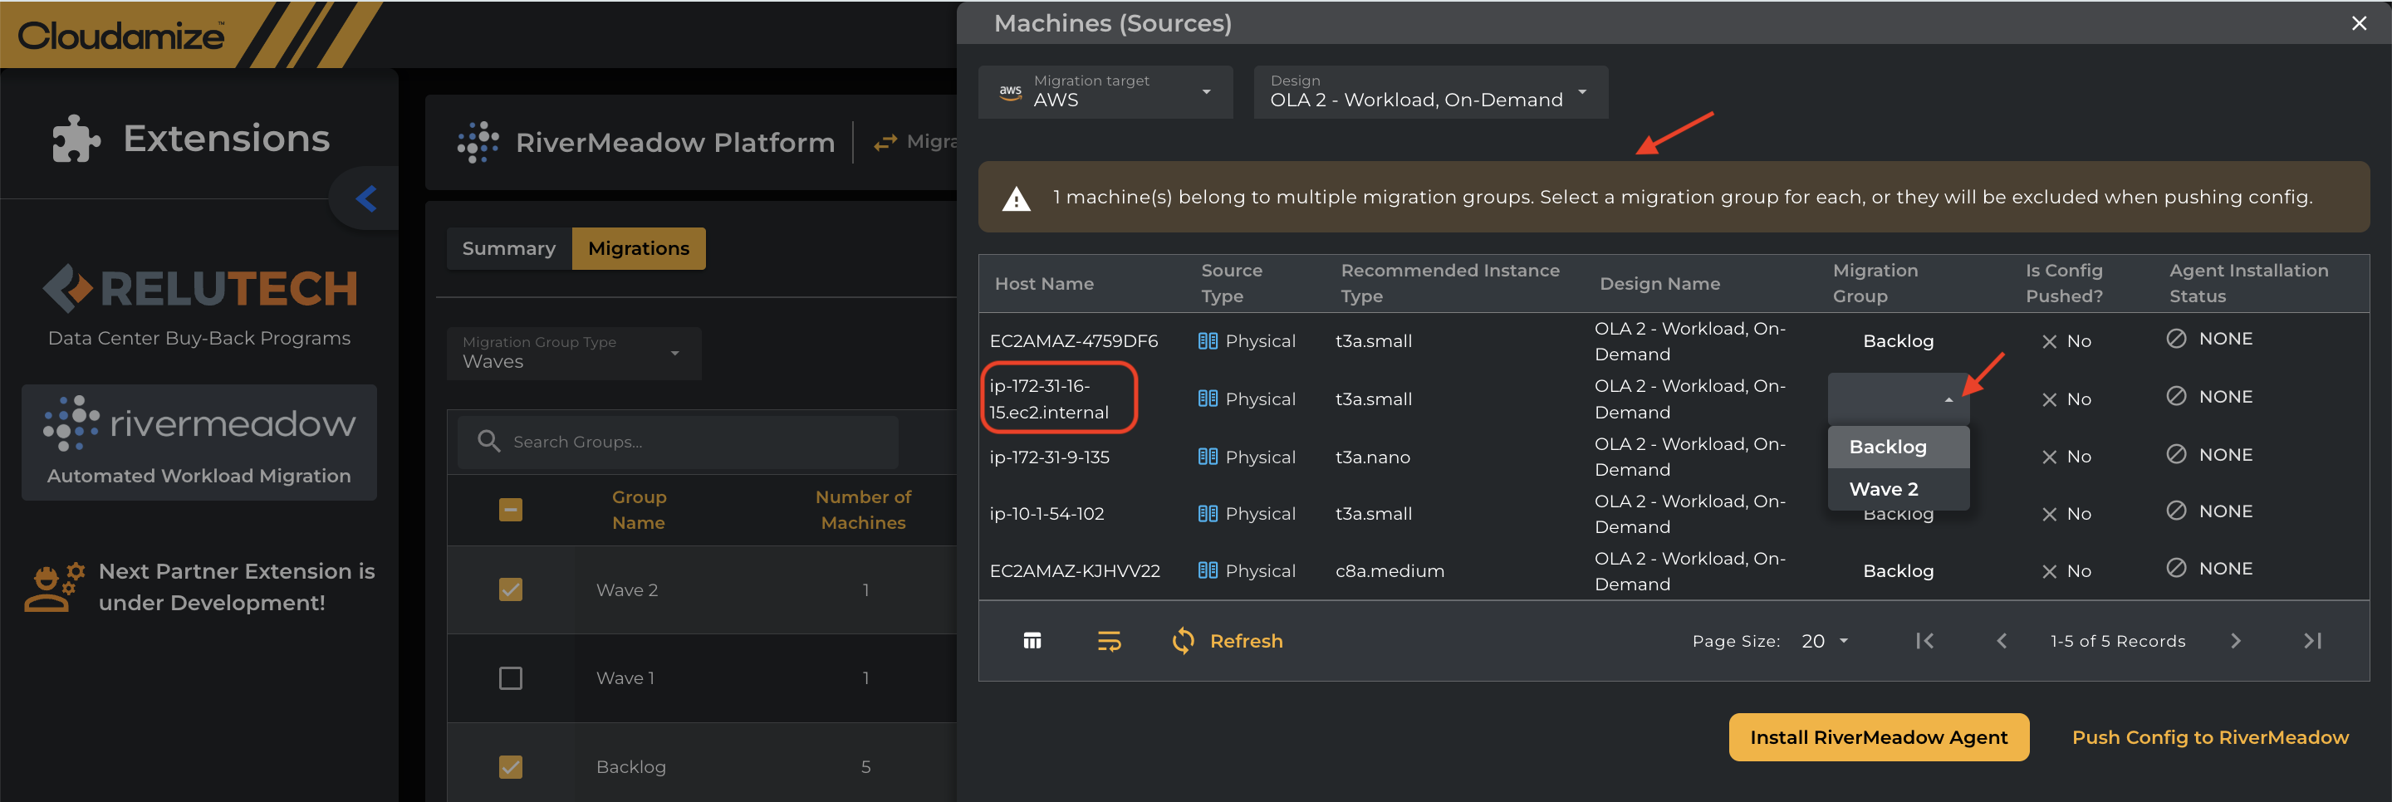Viewport: 2392px width, 802px height.
Task: Collapse the Extensions sidebar with blue chevron
Action: point(367,198)
